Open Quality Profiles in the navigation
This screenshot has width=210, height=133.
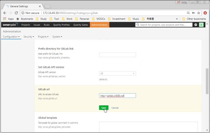(61, 25)
